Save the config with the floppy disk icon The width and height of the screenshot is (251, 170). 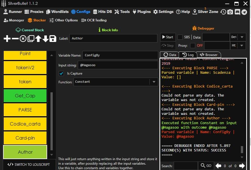(x=53, y=39)
